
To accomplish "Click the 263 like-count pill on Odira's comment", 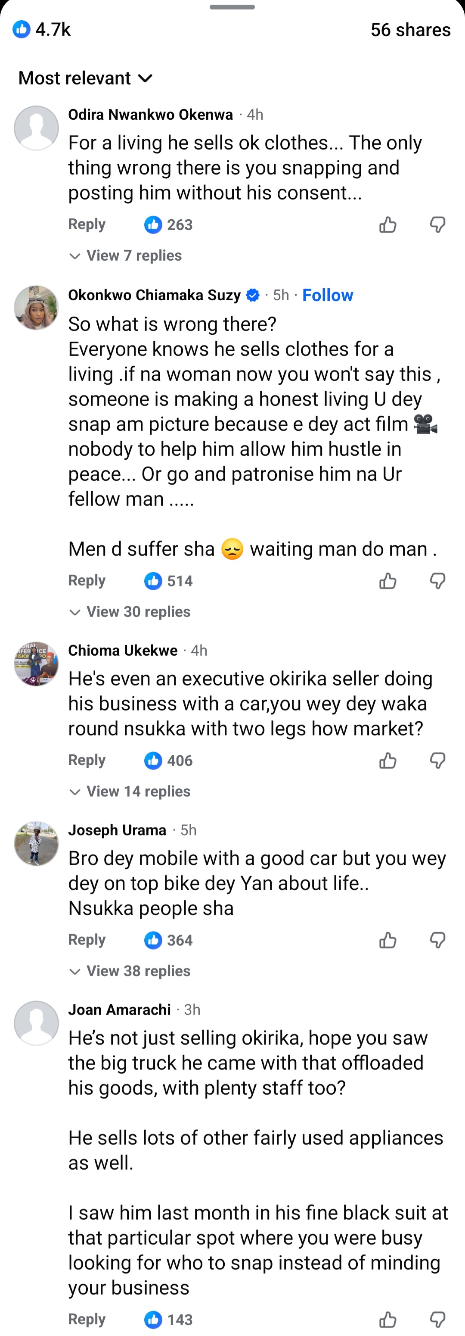I will coord(167,224).
